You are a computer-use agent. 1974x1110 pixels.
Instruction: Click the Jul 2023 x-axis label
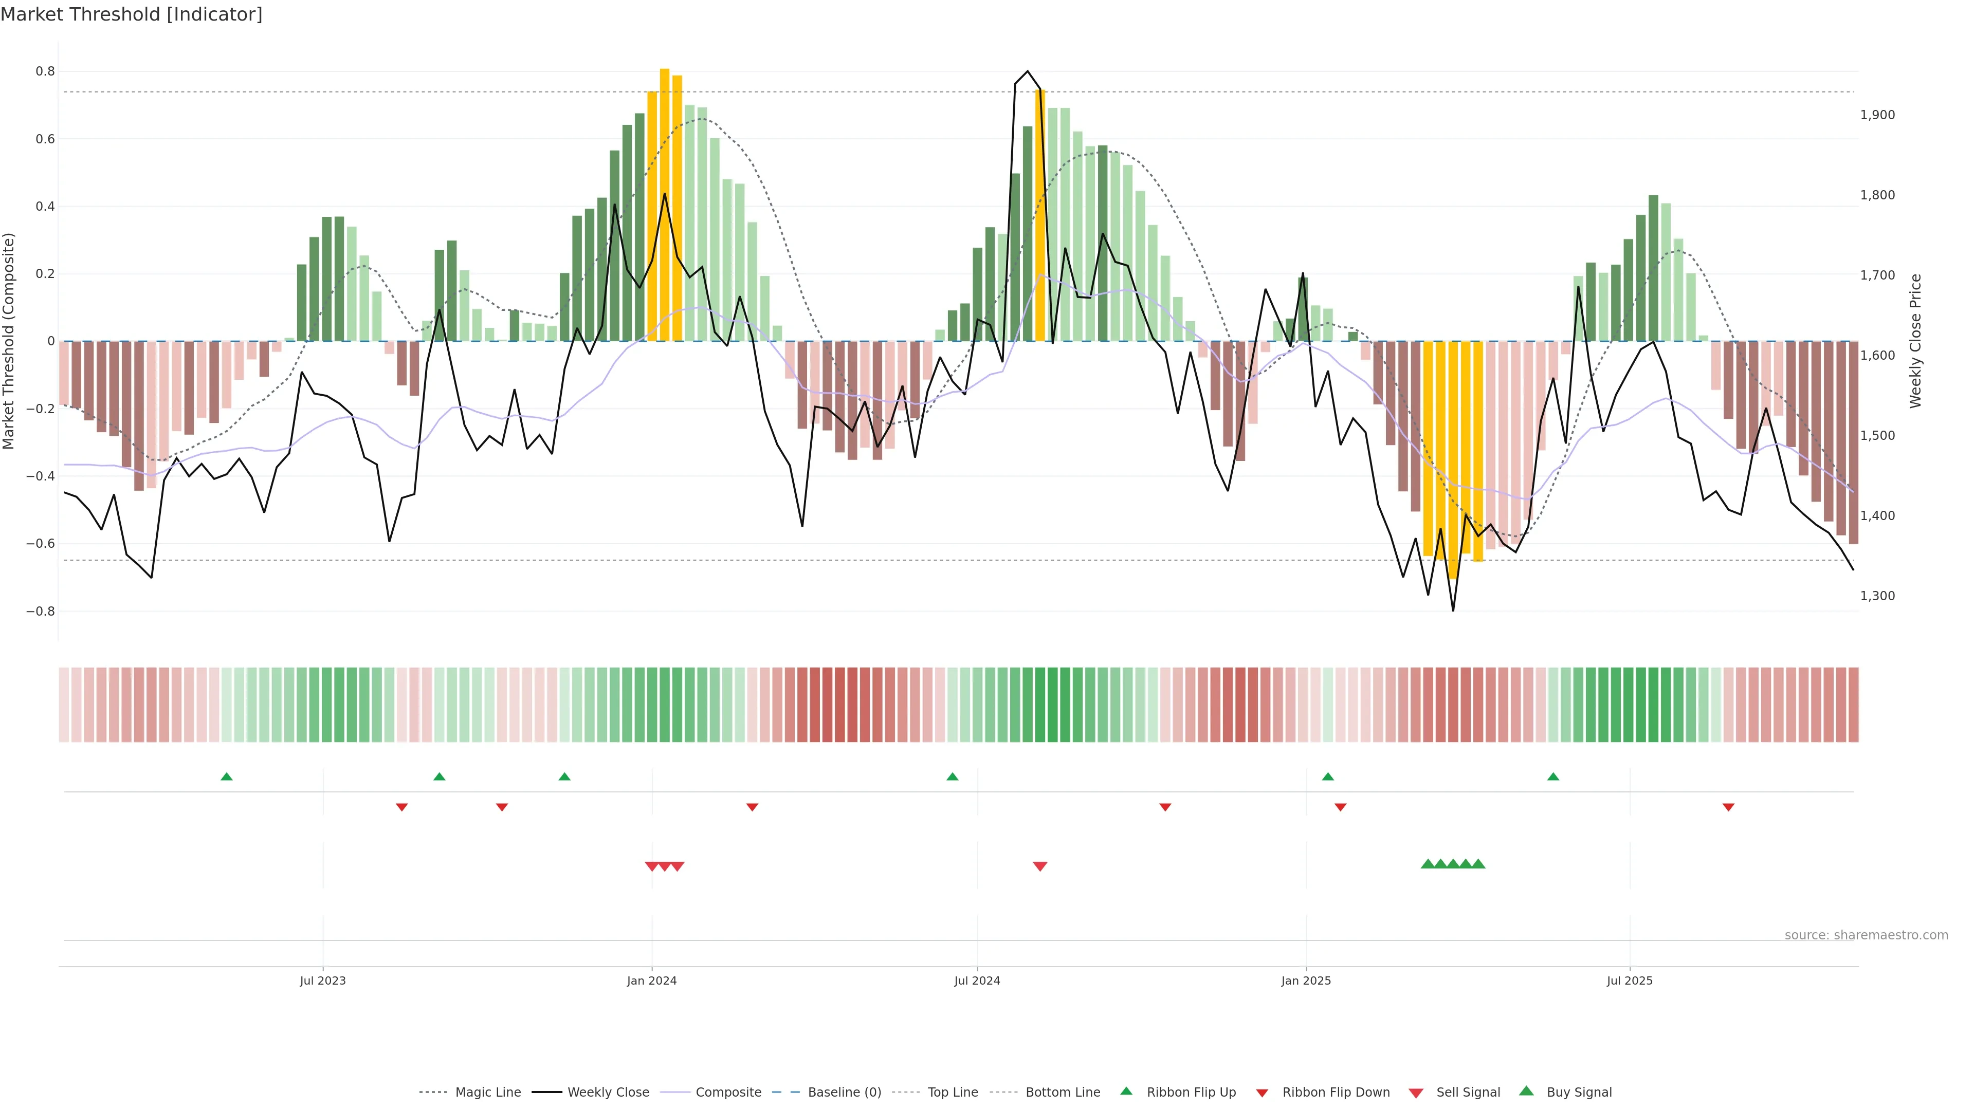pos(323,980)
